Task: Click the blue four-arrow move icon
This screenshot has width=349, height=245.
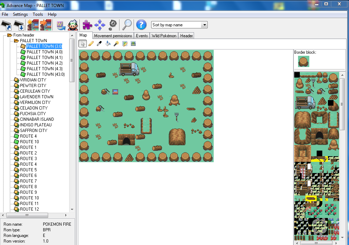Action: (x=99, y=25)
